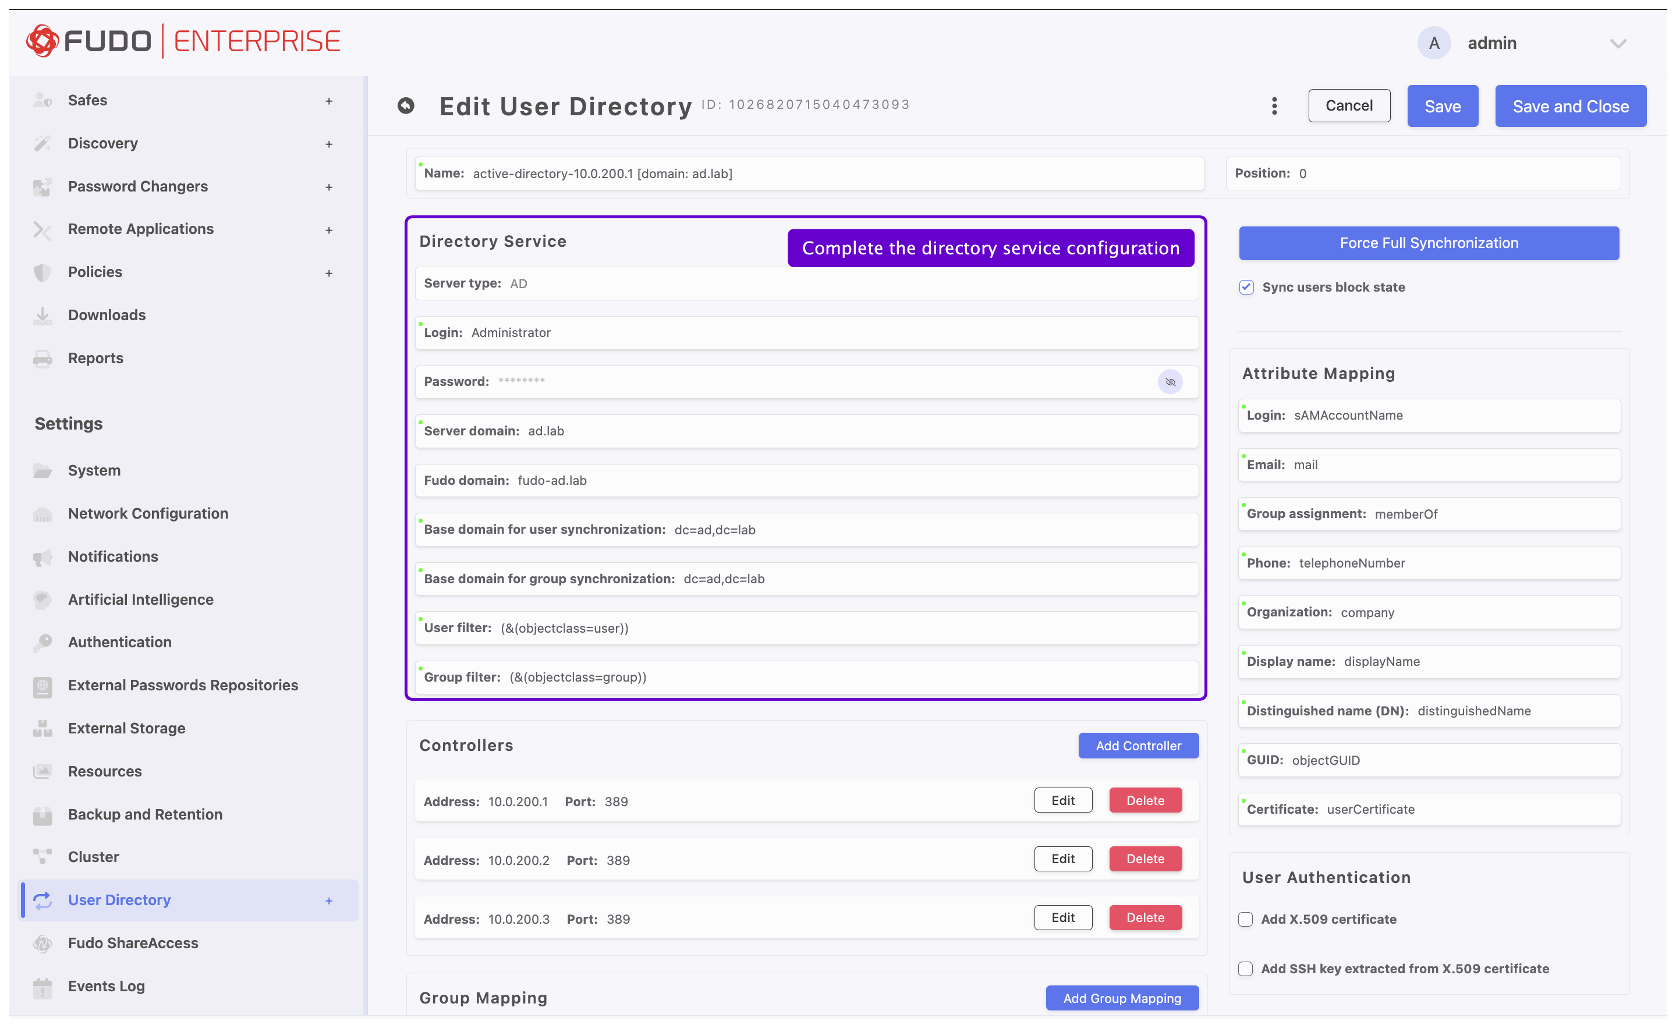The width and height of the screenshot is (1676, 1032).
Task: Enable Add X.509 certificate checkbox
Action: (1245, 920)
